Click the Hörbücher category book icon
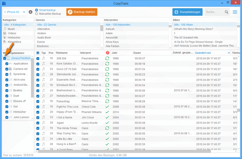 pos(5,38)
